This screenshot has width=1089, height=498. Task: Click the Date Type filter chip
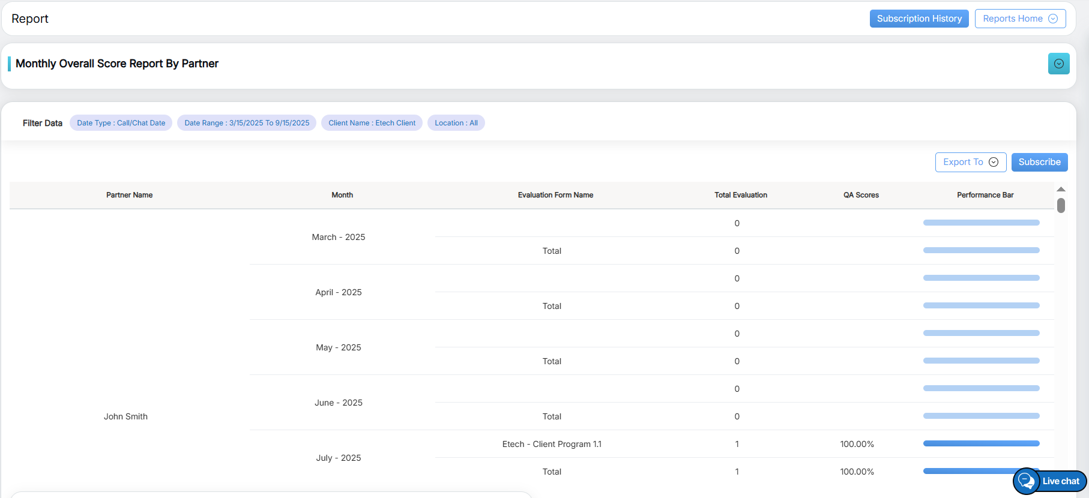coord(121,123)
